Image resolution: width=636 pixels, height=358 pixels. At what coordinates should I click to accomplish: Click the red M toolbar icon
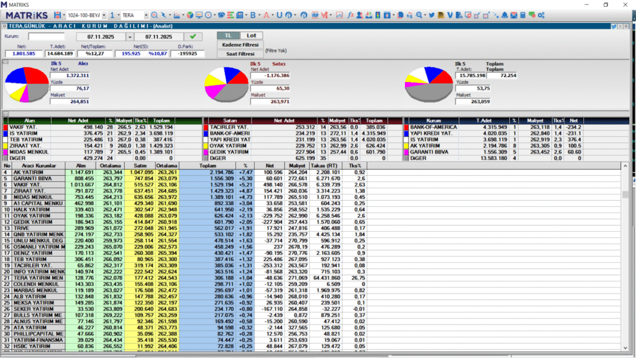(x=324, y=15)
